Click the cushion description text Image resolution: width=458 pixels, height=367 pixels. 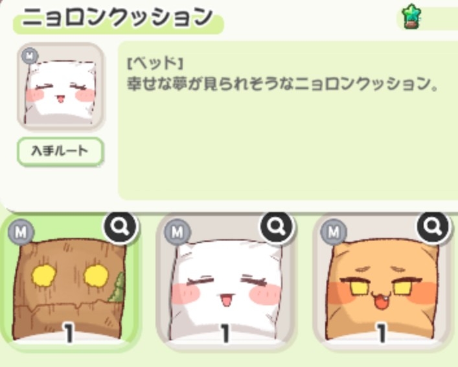[282, 84]
